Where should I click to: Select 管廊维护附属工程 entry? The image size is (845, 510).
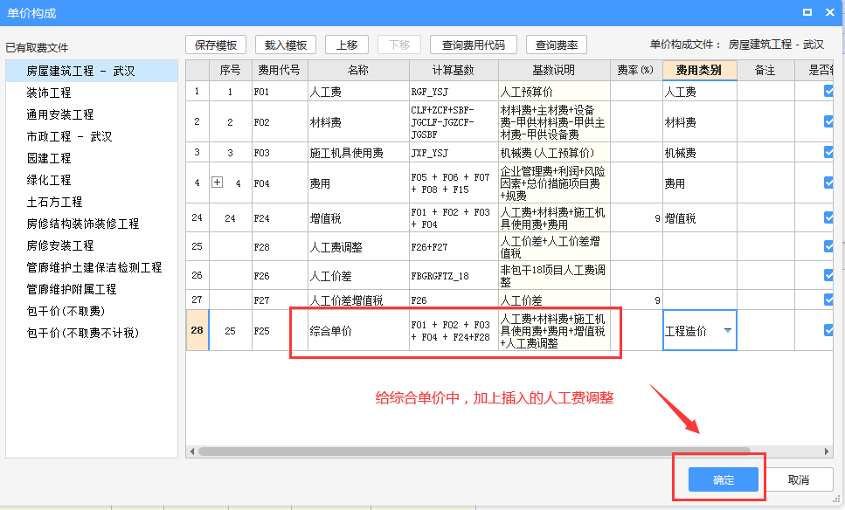92,289
